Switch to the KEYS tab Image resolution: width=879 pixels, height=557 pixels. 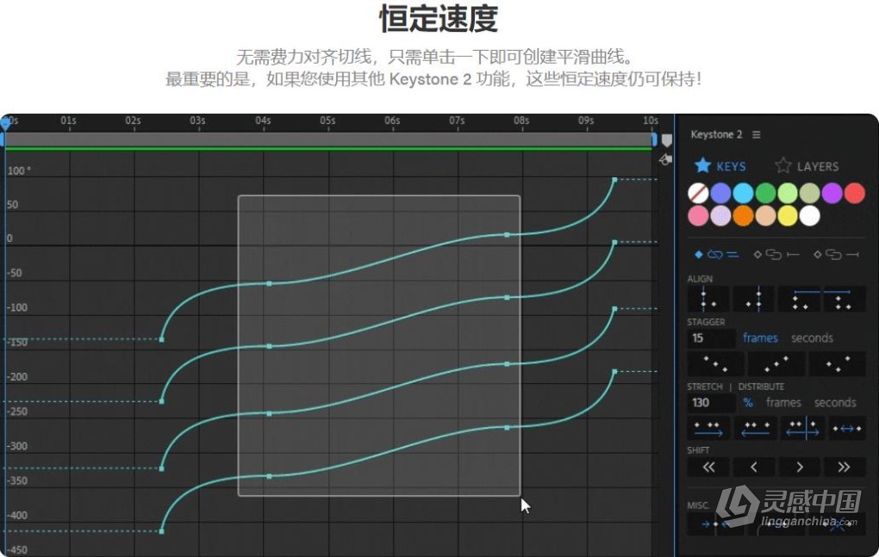(720, 166)
